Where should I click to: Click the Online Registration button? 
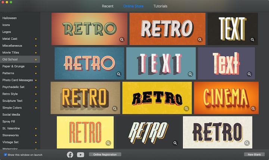pos(105,154)
